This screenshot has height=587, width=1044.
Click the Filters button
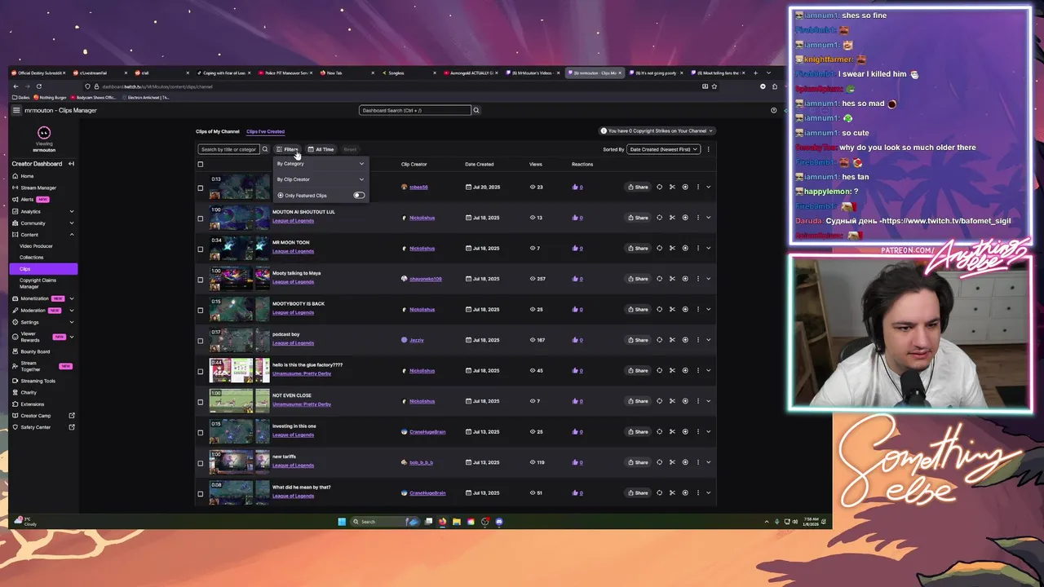(287, 149)
